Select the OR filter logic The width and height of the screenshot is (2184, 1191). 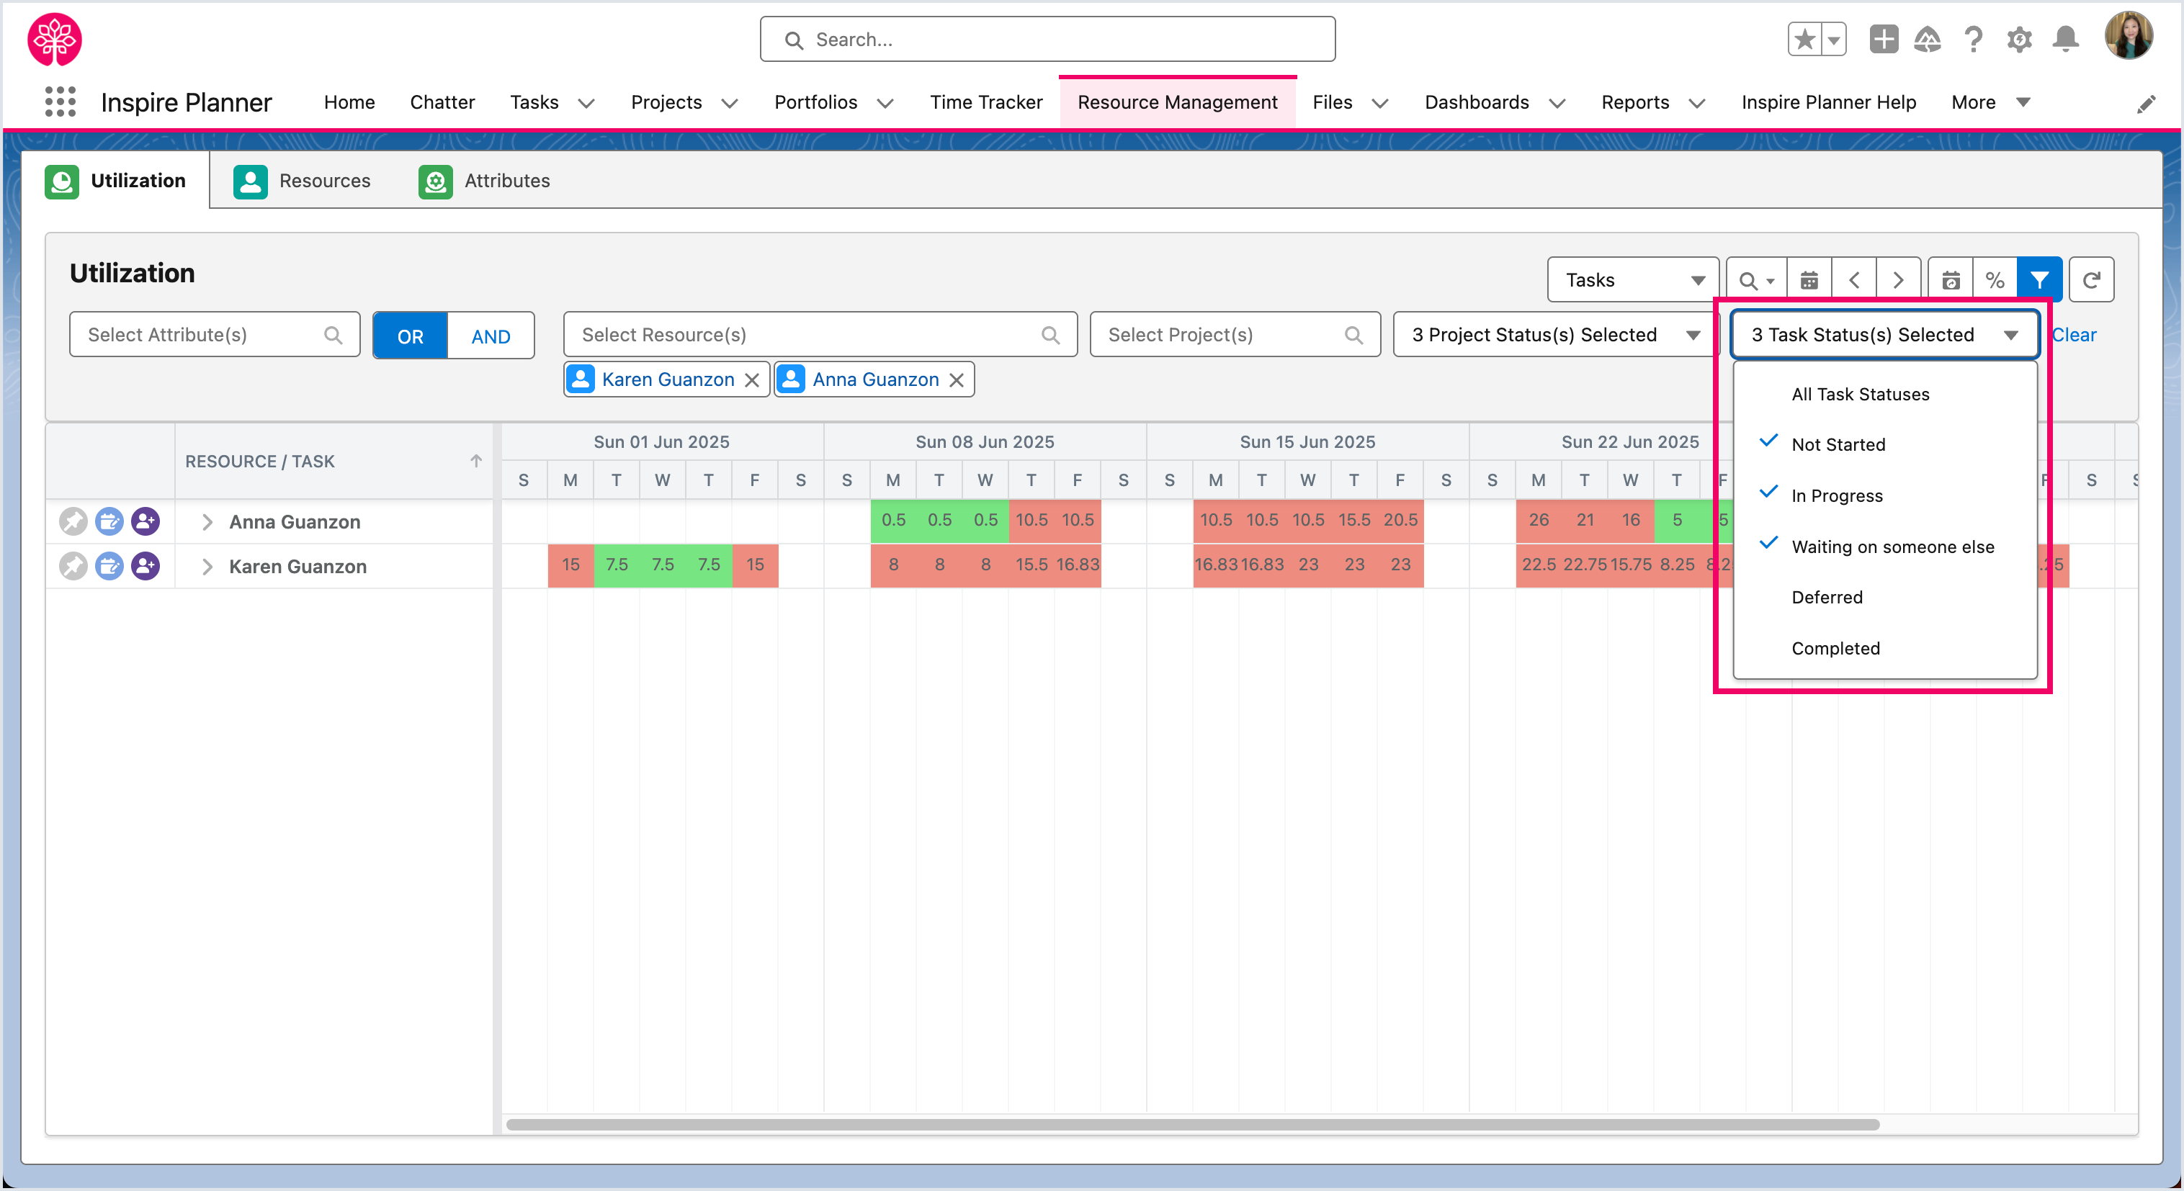click(411, 336)
